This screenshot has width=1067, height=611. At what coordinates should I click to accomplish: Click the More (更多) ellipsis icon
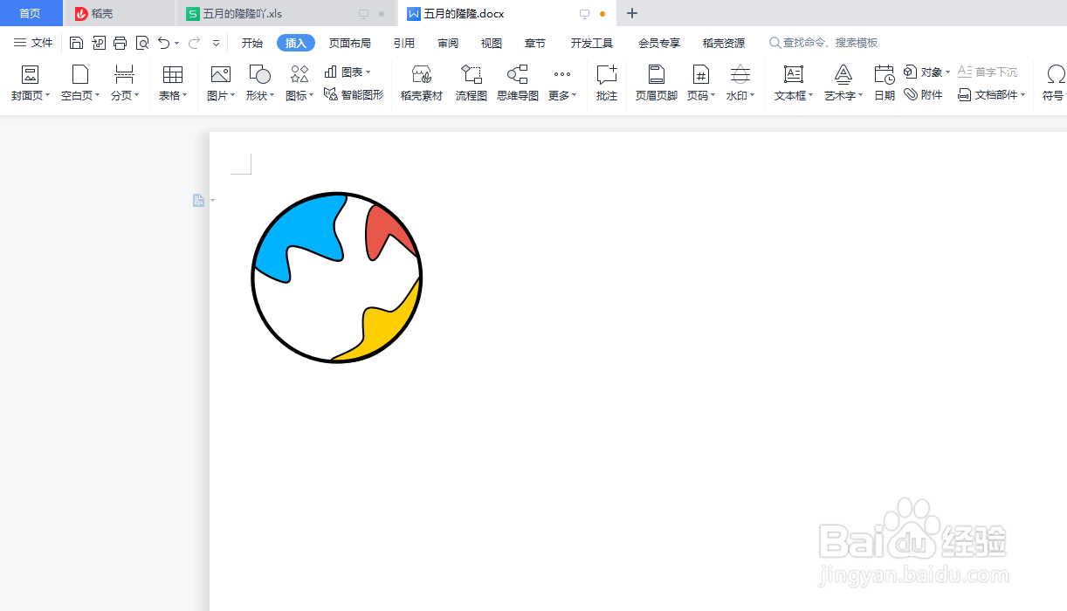click(562, 75)
